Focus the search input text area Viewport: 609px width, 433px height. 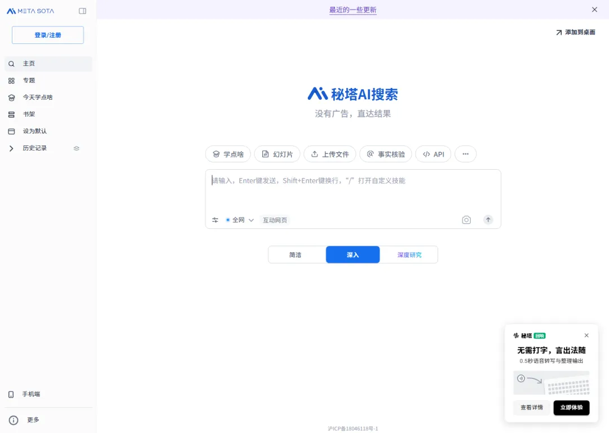coord(352,191)
